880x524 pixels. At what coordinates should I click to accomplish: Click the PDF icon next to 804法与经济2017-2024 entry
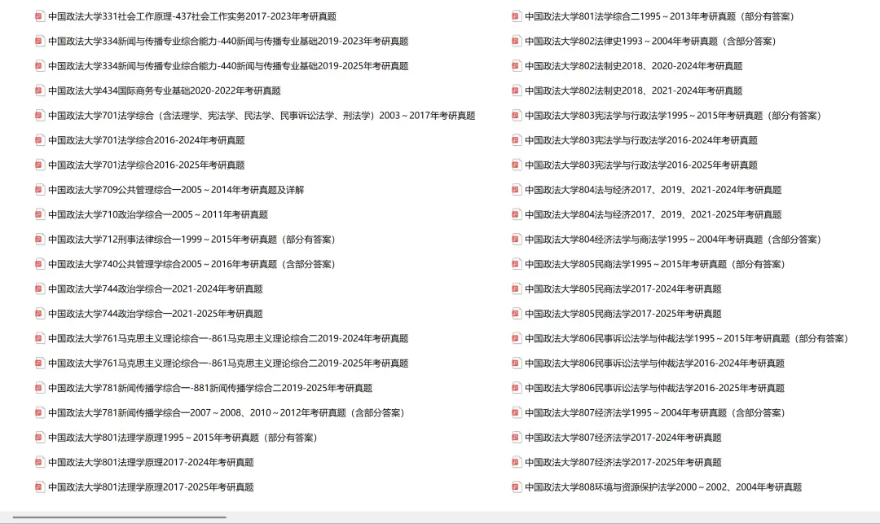pos(515,189)
